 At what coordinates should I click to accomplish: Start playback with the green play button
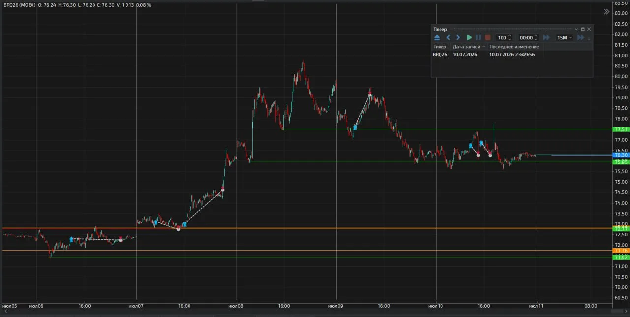pos(469,37)
